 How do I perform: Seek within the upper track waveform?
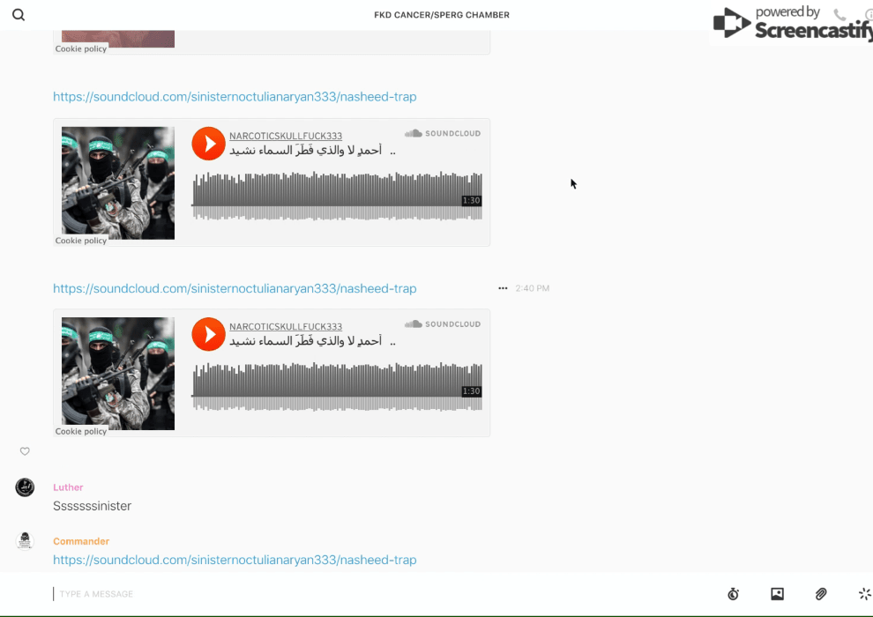pos(335,196)
